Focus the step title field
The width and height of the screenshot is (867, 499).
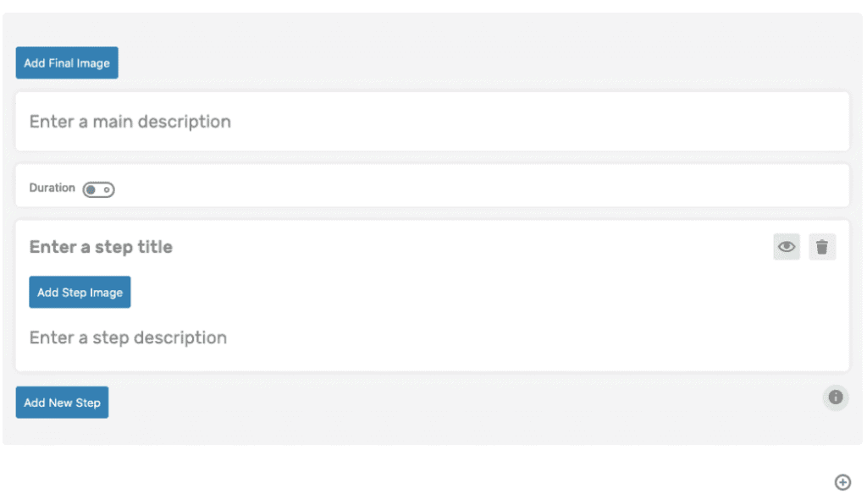point(387,246)
